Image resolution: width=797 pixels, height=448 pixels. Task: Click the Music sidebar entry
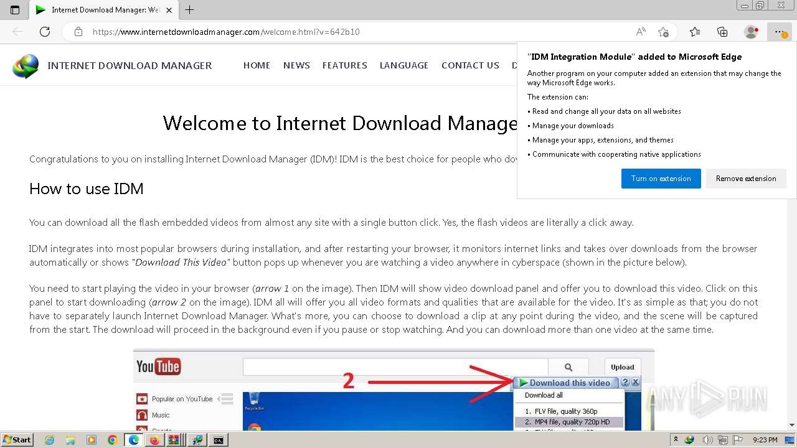click(x=160, y=415)
